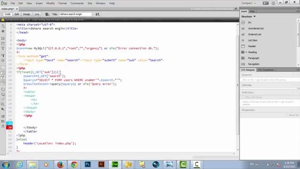Toggle Highlight Invalid Code in code toolbar
Screen dimensions: 300x169
pos(3,72)
